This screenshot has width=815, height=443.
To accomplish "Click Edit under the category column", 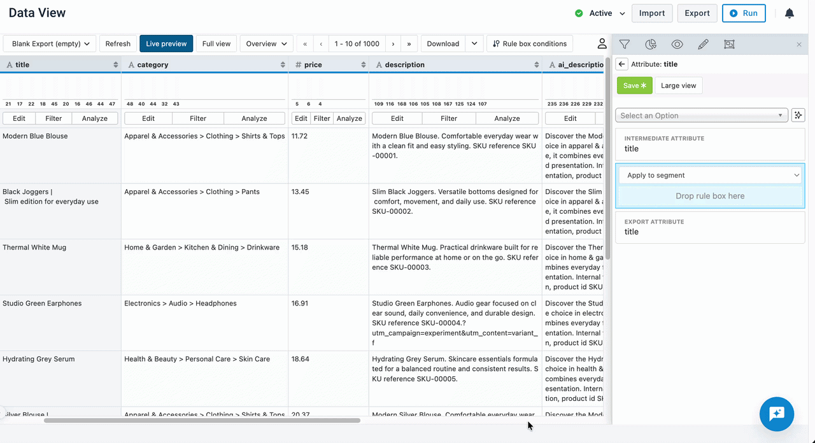I will [x=148, y=118].
